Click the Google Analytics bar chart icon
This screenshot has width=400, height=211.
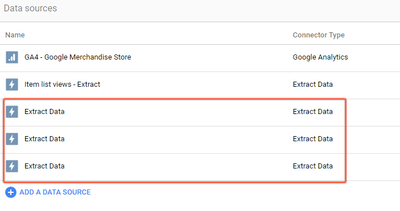12,57
